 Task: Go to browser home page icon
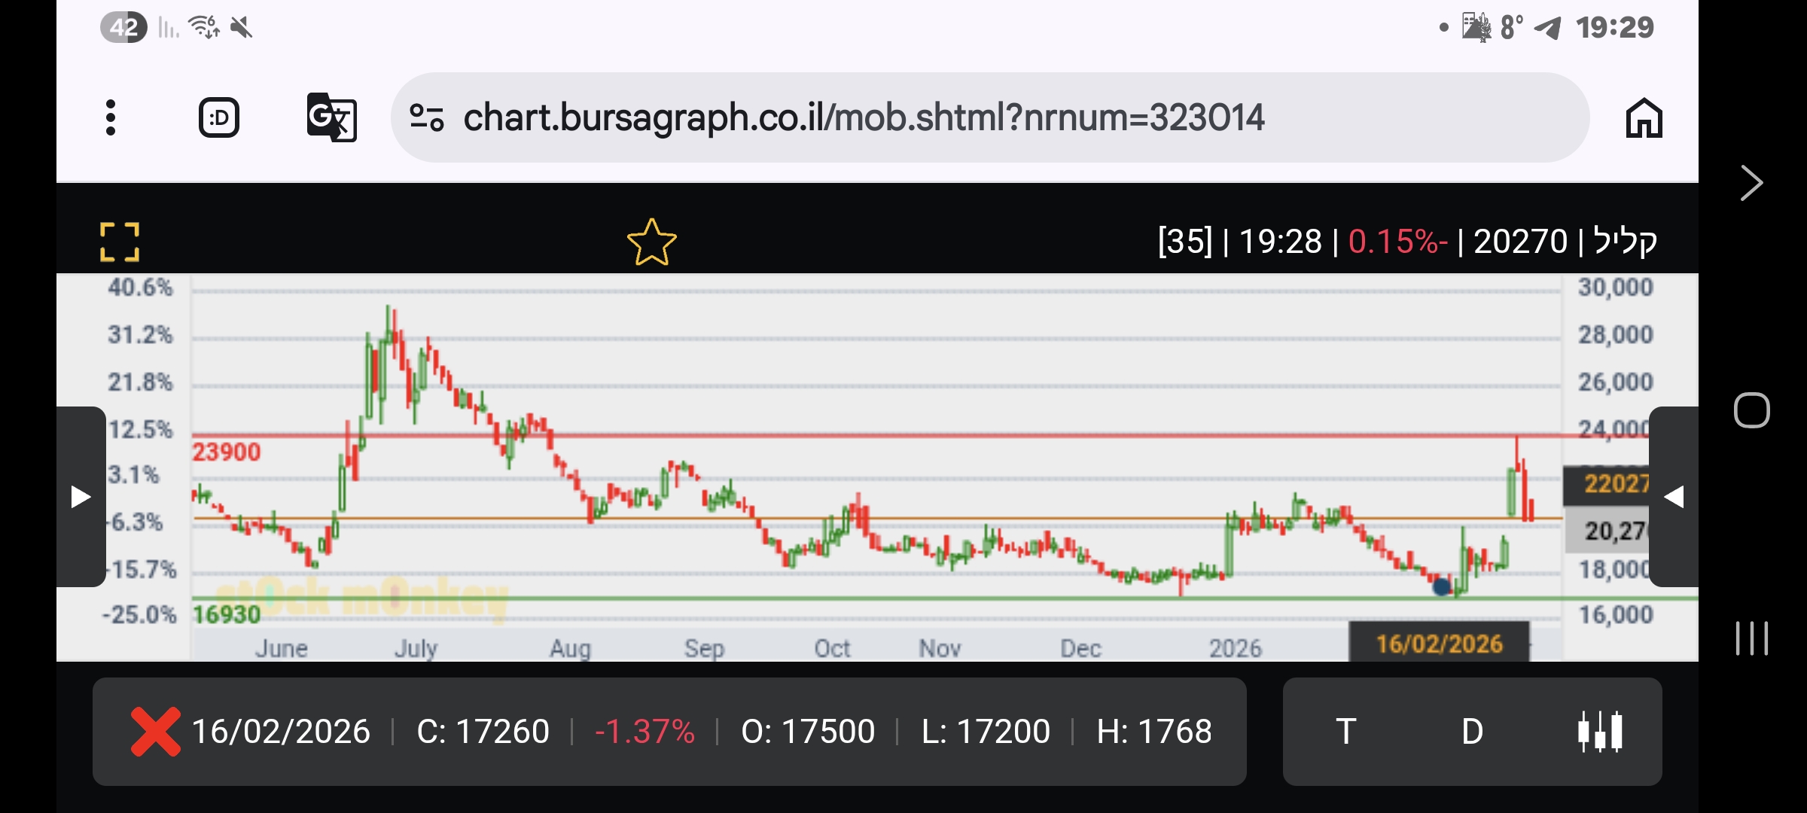(1644, 118)
